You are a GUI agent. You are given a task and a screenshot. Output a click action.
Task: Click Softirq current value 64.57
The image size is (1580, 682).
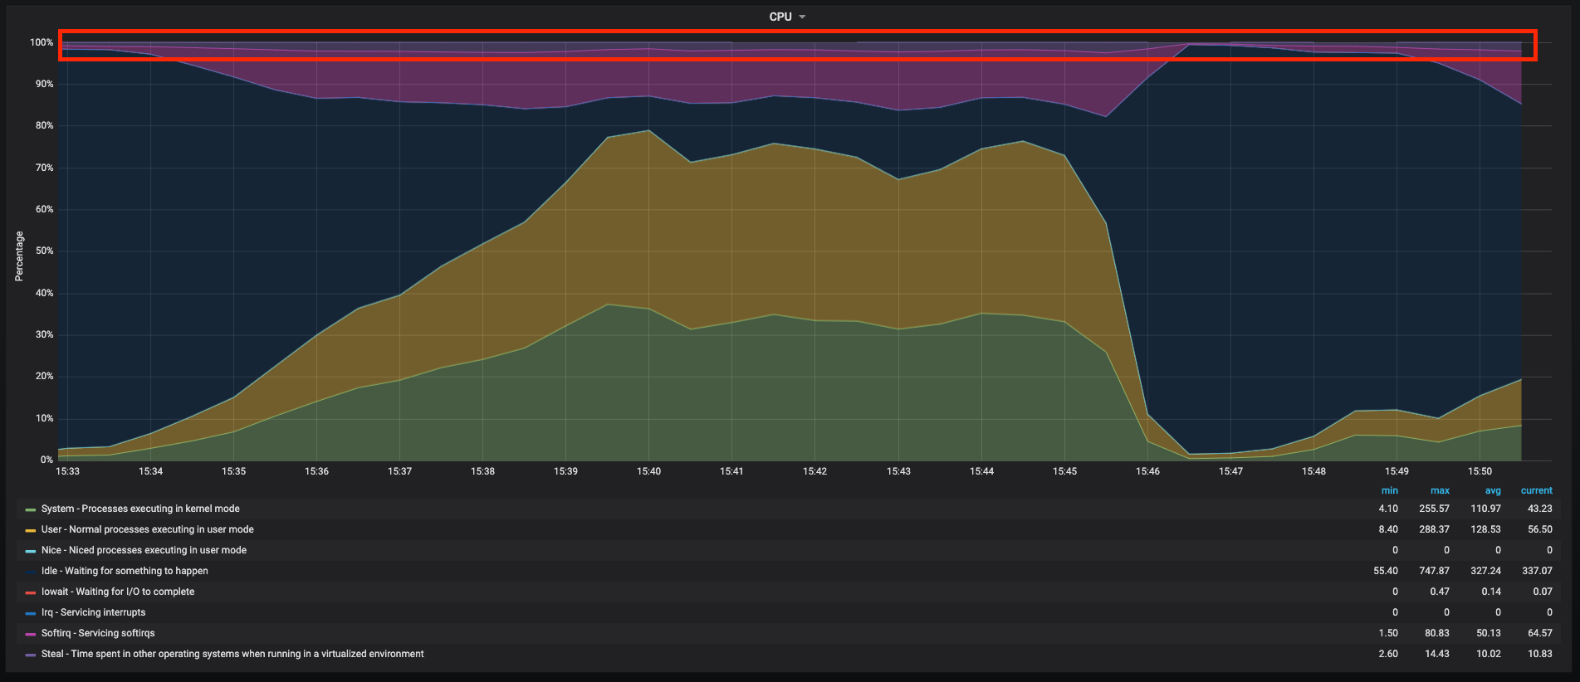coord(1539,633)
